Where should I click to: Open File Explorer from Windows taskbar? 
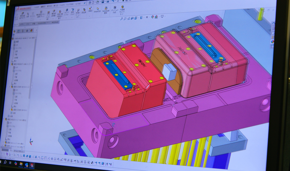coord(21,164)
